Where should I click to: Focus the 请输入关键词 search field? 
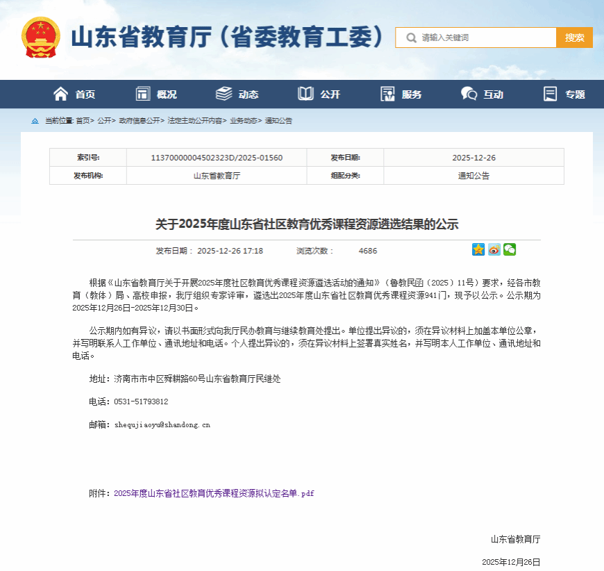[x=486, y=38]
